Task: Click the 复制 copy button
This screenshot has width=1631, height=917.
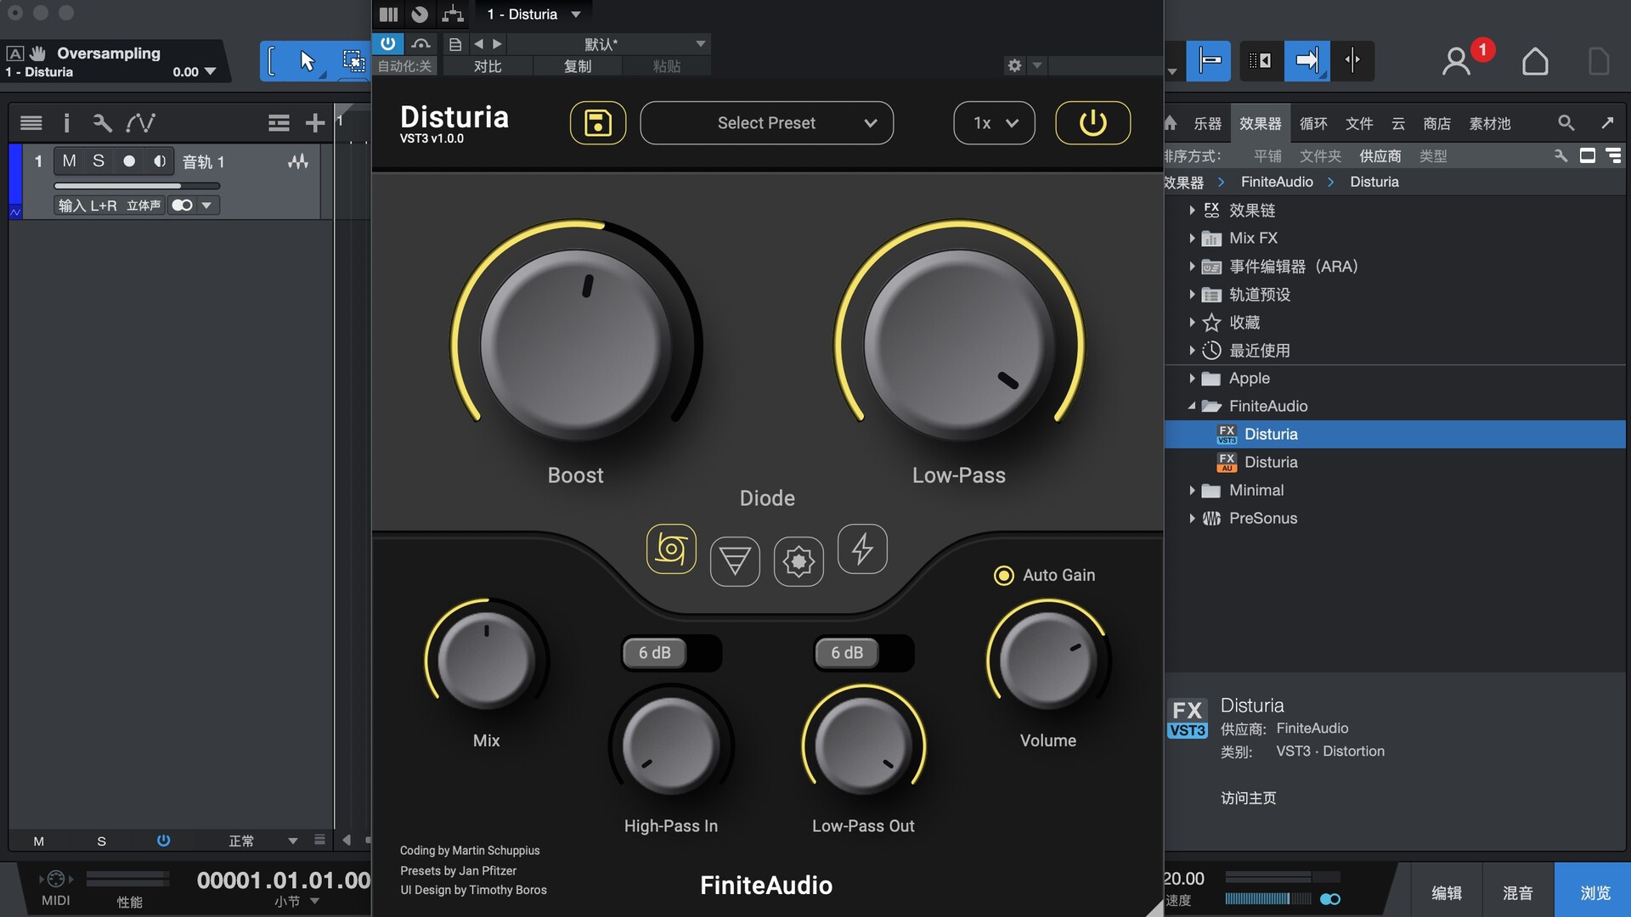Action: coord(578,66)
